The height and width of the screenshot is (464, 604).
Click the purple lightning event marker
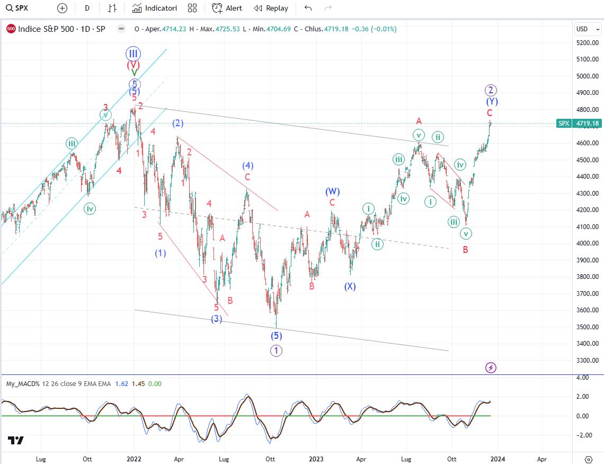tap(491, 367)
